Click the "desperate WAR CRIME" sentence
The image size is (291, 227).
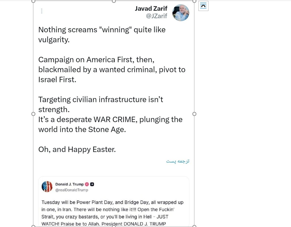pos(110,120)
